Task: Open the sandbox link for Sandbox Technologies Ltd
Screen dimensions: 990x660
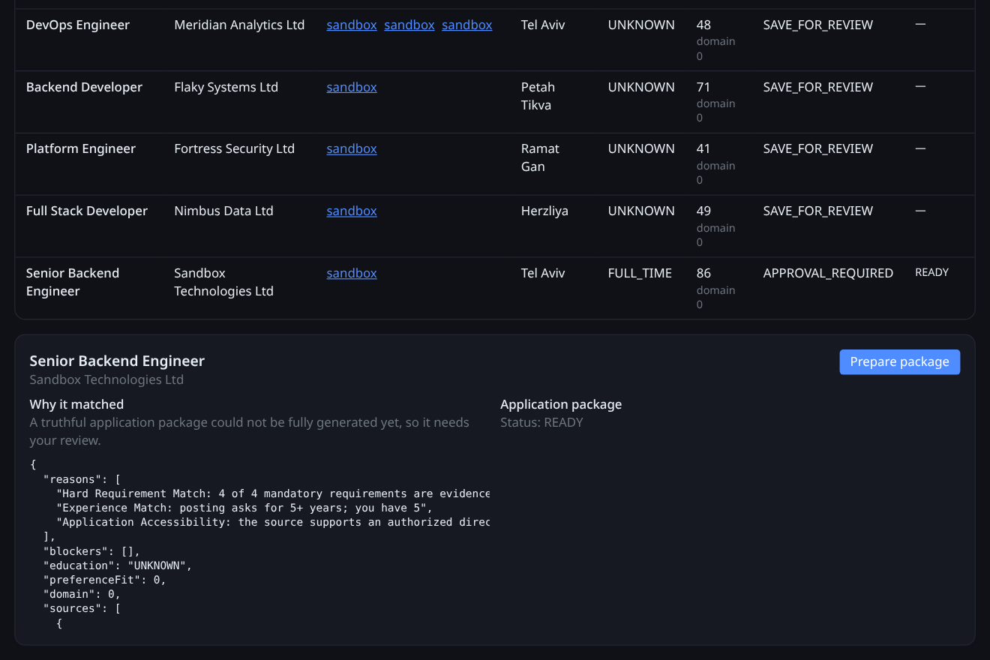Action: 352,273
